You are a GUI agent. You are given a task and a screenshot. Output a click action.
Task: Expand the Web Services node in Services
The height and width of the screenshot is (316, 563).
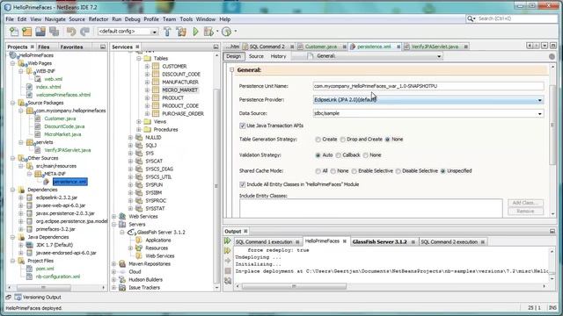click(114, 217)
